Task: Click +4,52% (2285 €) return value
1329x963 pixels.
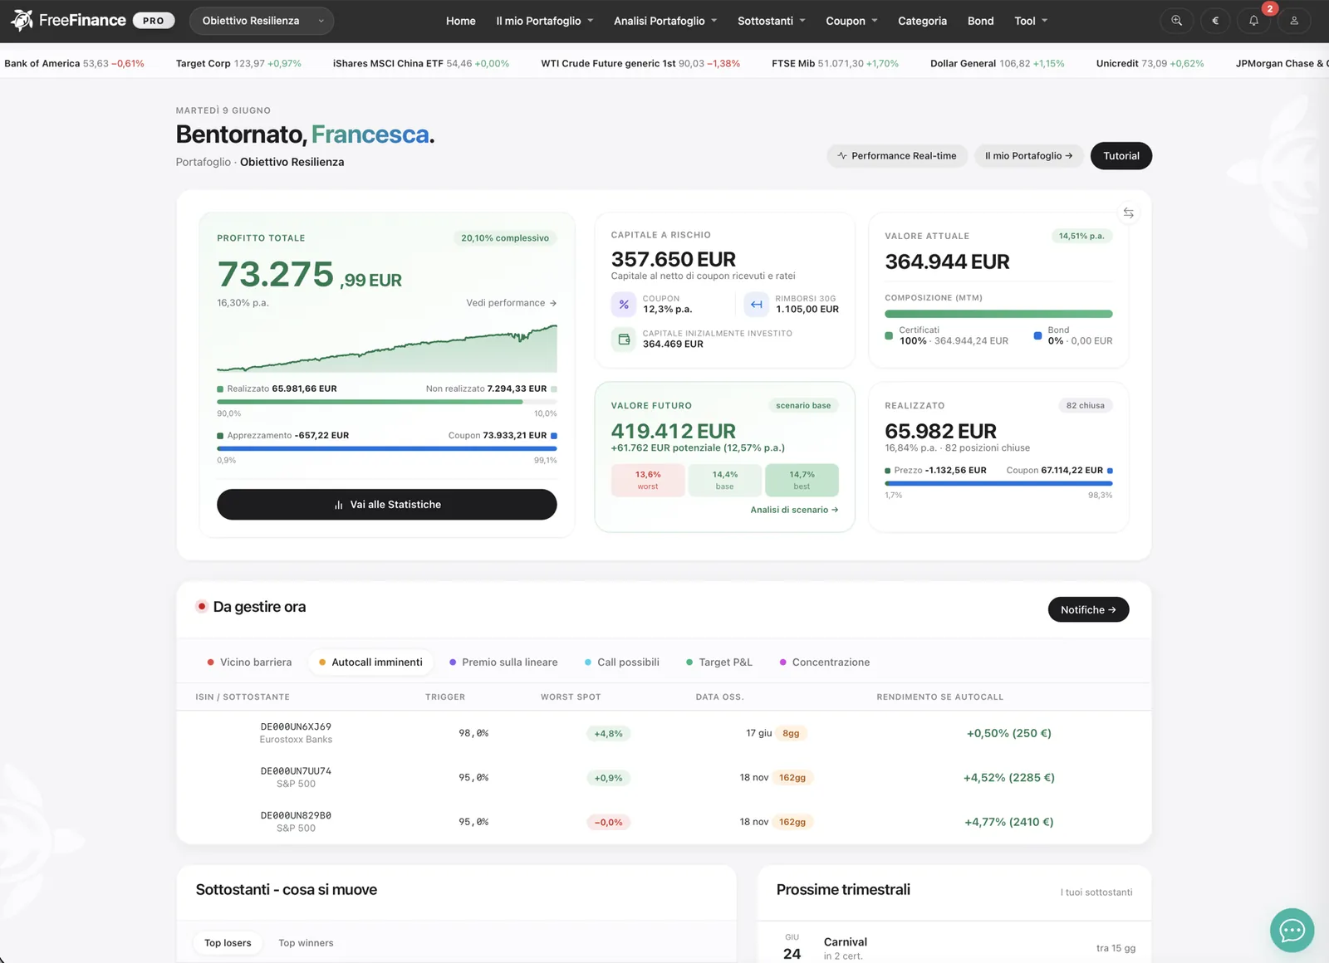Action: tap(1008, 778)
